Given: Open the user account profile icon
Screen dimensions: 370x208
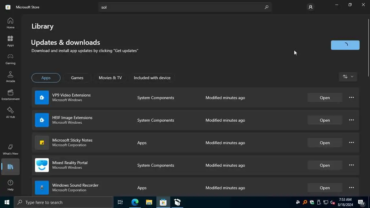Looking at the screenshot, I should point(310,7).
